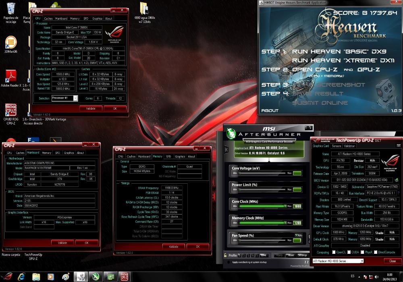403x282 pixels.
Task: Open Windows Explorer from the taskbar
Action: (36, 277)
